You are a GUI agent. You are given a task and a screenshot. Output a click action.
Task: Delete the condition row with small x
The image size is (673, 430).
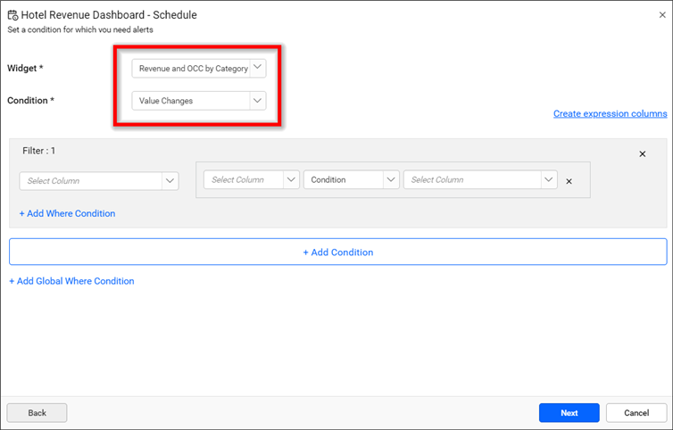(569, 181)
